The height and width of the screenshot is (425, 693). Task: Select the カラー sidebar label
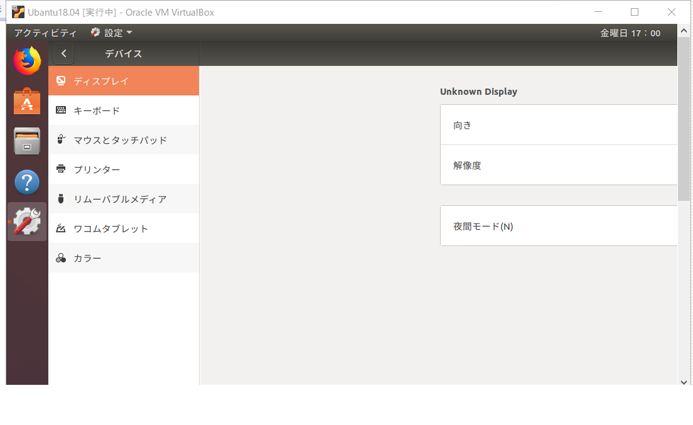[x=87, y=259]
